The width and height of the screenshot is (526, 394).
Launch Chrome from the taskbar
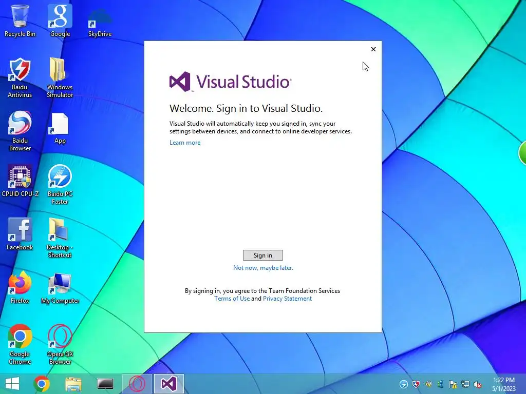point(42,384)
